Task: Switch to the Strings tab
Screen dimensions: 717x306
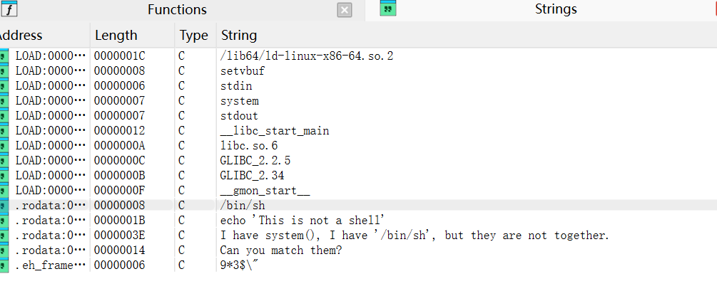Action: 556,9
